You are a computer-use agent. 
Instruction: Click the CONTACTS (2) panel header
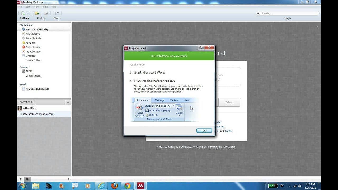click(41, 102)
